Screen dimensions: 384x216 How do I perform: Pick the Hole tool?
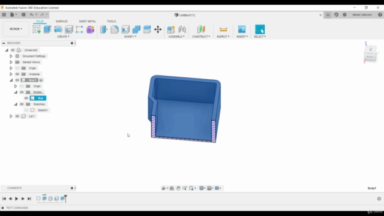[69, 29]
